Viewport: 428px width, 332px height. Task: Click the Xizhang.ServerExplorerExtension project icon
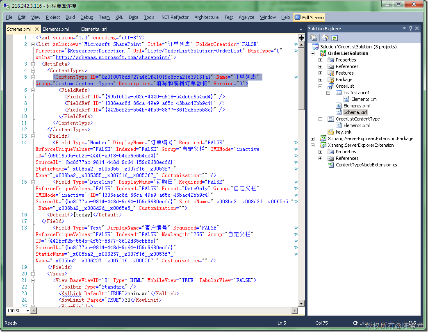click(x=323, y=145)
